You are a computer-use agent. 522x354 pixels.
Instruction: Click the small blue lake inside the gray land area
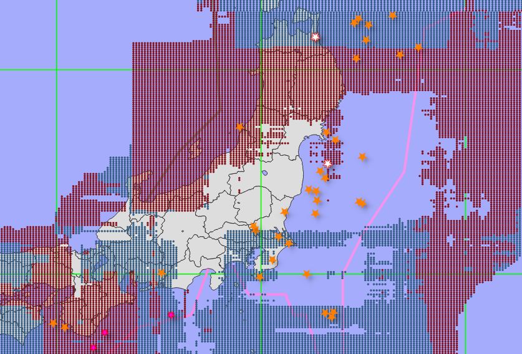click(264, 173)
